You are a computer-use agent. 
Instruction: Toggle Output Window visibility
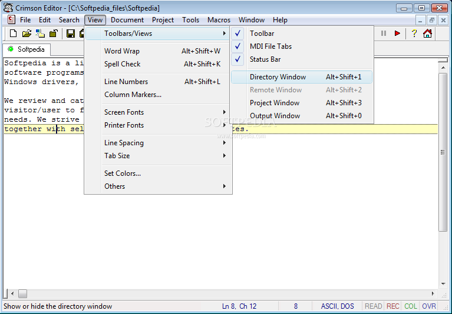tap(301, 116)
